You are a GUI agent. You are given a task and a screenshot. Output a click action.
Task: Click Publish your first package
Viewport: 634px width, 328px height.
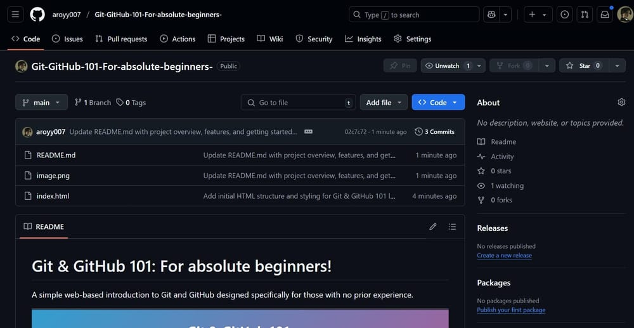coord(511,310)
